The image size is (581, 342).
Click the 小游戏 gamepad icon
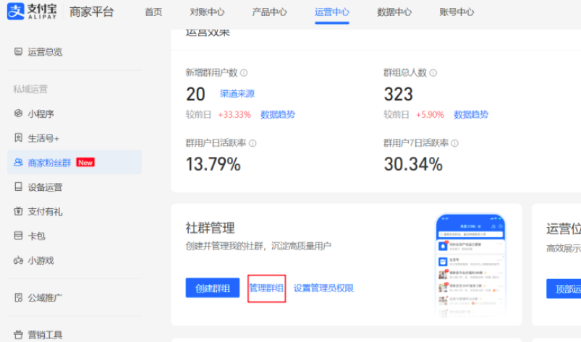coord(19,260)
